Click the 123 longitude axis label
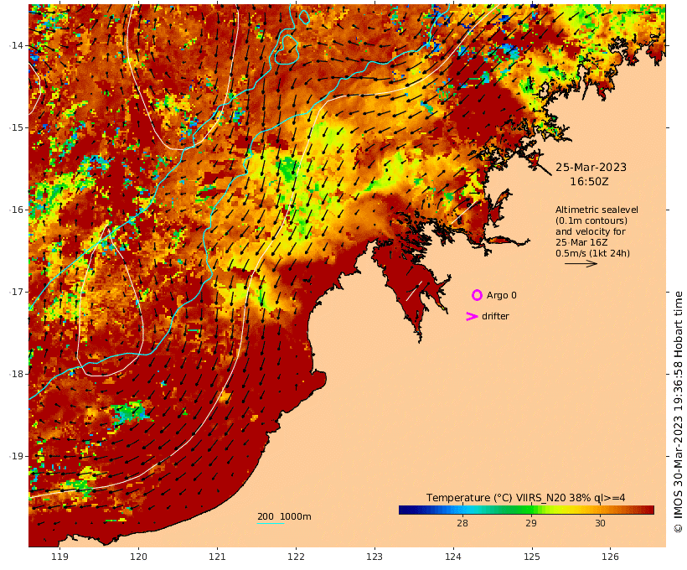The image size is (687, 570). coord(374,557)
